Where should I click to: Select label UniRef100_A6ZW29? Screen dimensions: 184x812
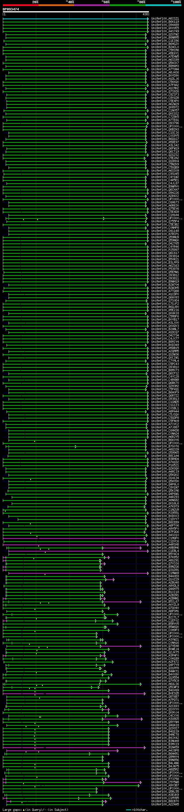165,104
